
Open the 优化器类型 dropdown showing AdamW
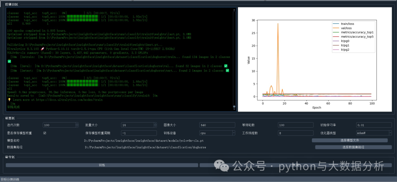tap(374, 133)
